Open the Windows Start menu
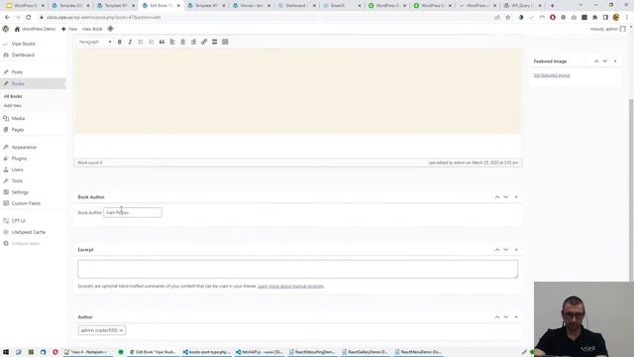Viewport: 634px width, 357px height. pos(6,352)
